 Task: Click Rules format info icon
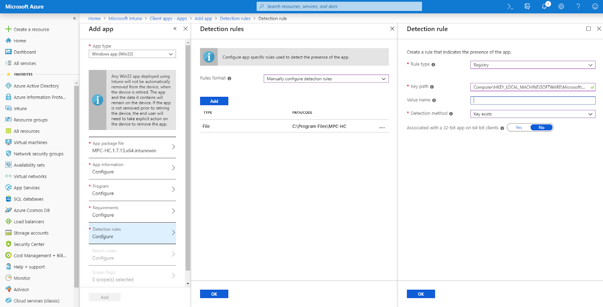tap(229, 78)
